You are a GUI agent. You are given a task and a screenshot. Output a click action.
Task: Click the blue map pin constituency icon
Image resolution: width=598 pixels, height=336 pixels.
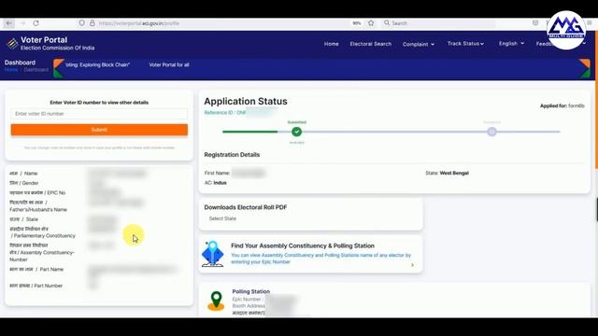[x=213, y=253]
